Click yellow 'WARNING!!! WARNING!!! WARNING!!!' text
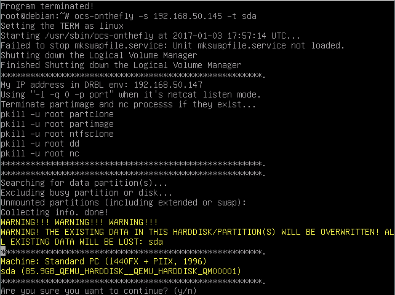Viewport: 395px width, 295px height. [79, 222]
